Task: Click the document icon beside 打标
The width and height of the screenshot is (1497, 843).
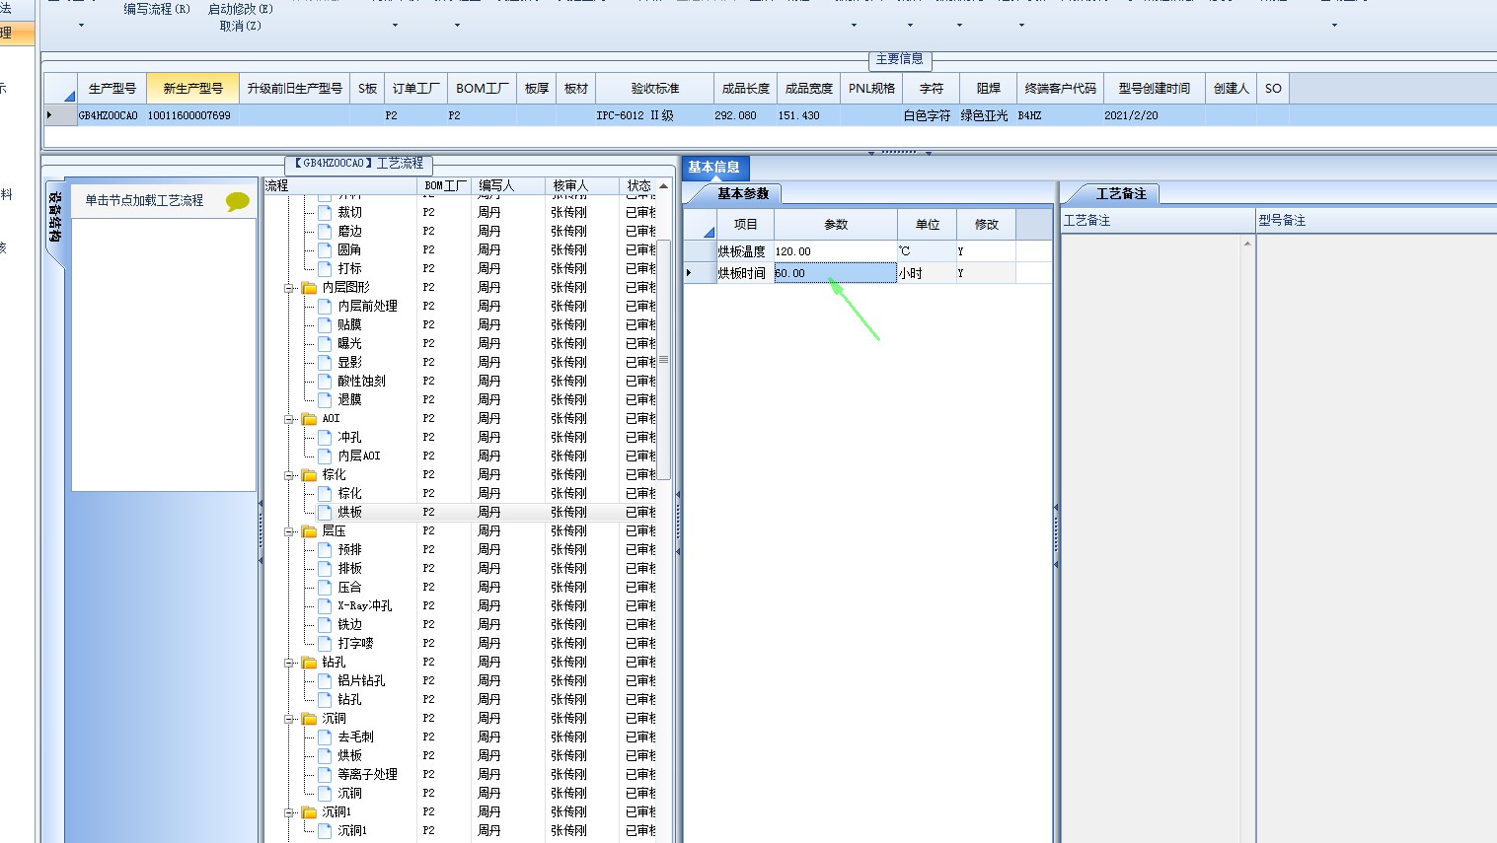Action: point(325,268)
